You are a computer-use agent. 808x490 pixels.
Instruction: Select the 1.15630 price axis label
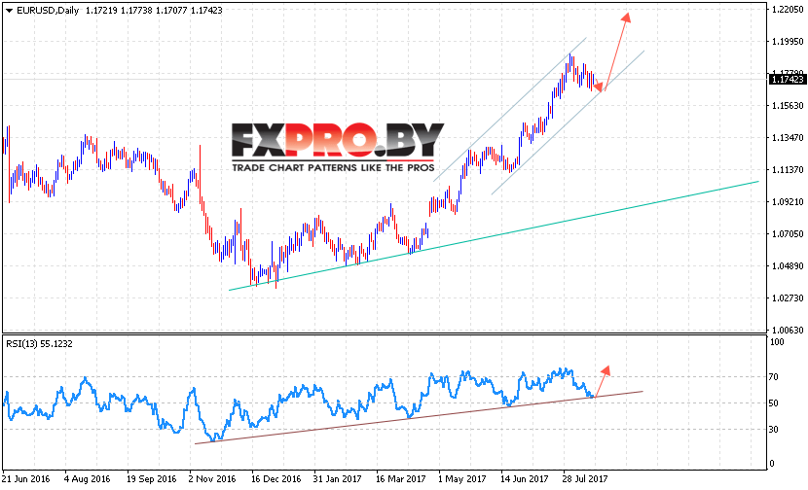click(x=788, y=106)
